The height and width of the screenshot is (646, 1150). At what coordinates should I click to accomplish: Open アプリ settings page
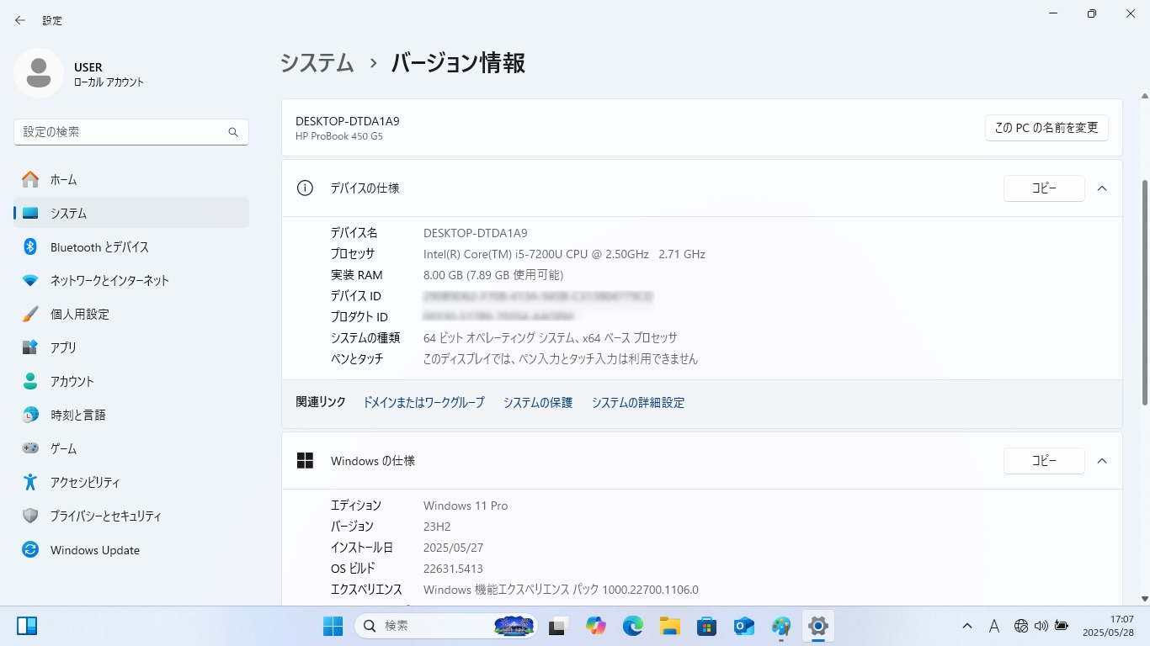point(131,347)
